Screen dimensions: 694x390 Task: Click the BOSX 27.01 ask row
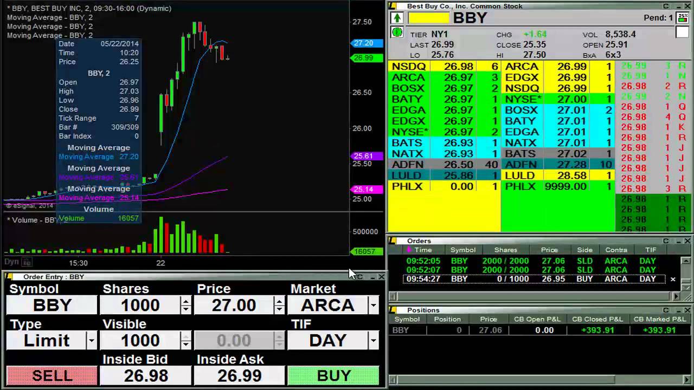point(558,110)
